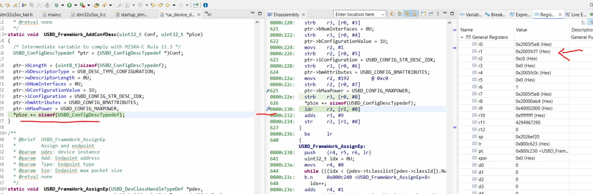The image size is (593, 194).
Task: Open the Run launch dropdown arrow
Action: [x=75, y=5]
